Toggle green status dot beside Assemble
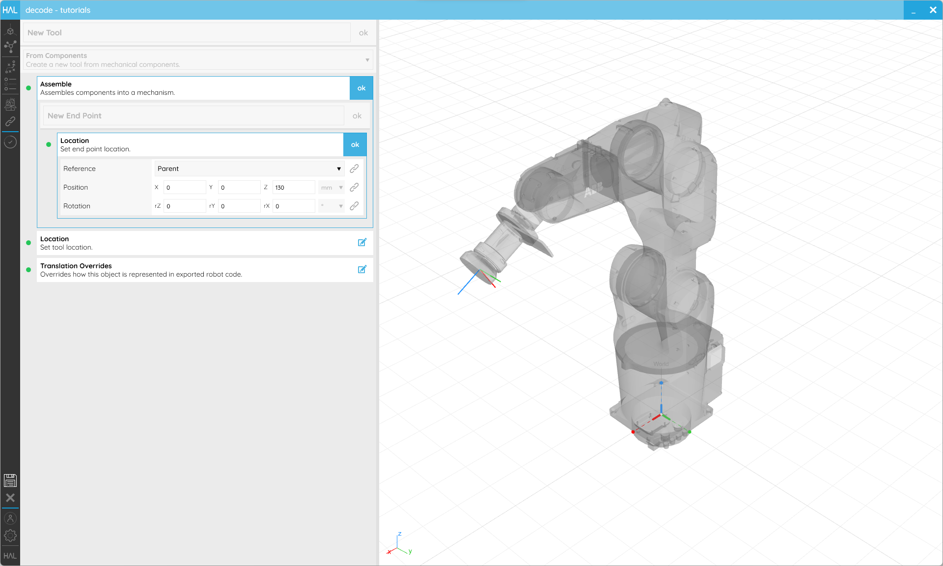Image resolution: width=943 pixels, height=566 pixels. [x=28, y=88]
